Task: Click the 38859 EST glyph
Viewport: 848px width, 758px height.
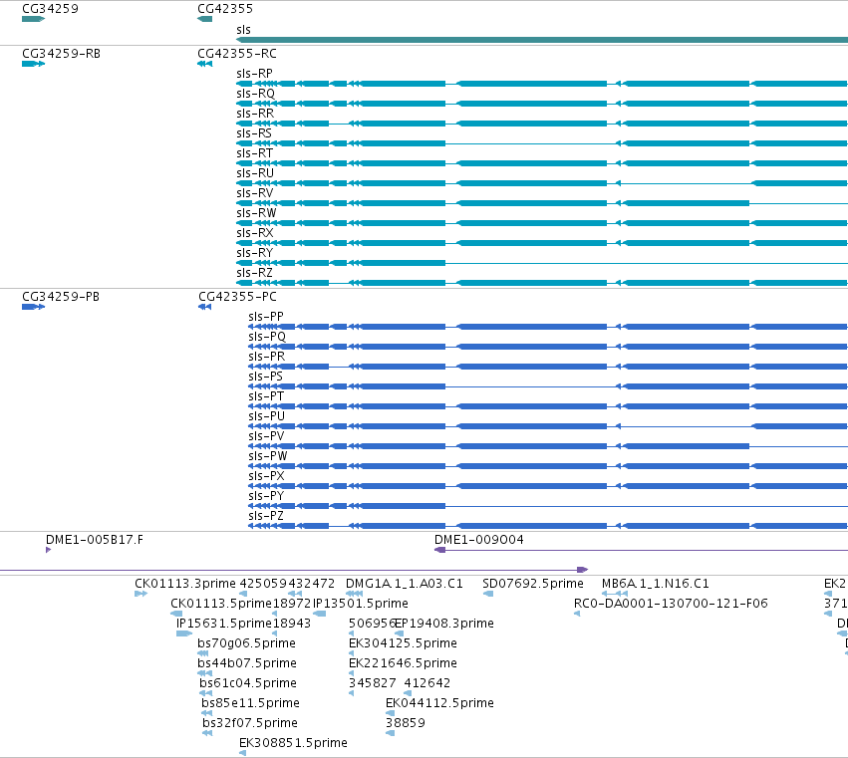Action: pos(390,733)
